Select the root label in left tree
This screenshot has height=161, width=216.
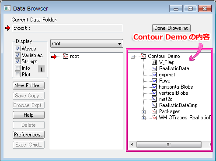point(74,56)
